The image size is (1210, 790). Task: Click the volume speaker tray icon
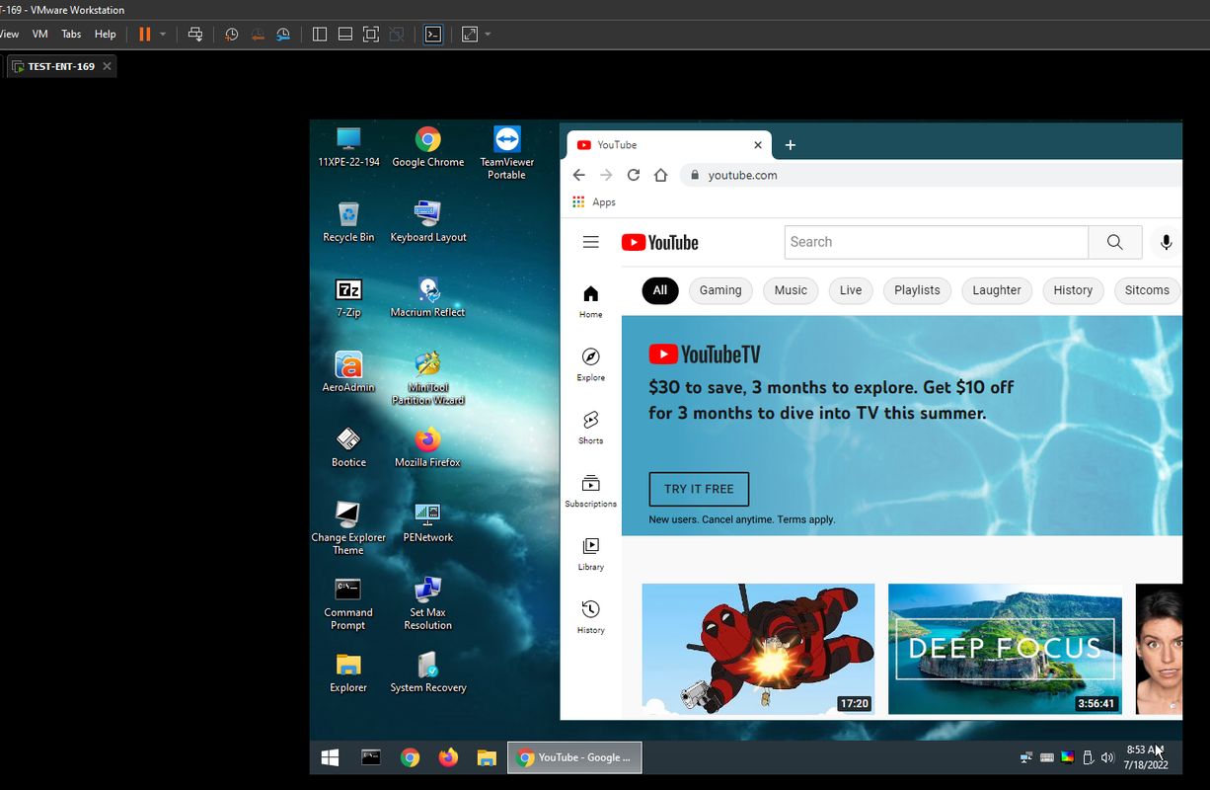pos(1106,757)
